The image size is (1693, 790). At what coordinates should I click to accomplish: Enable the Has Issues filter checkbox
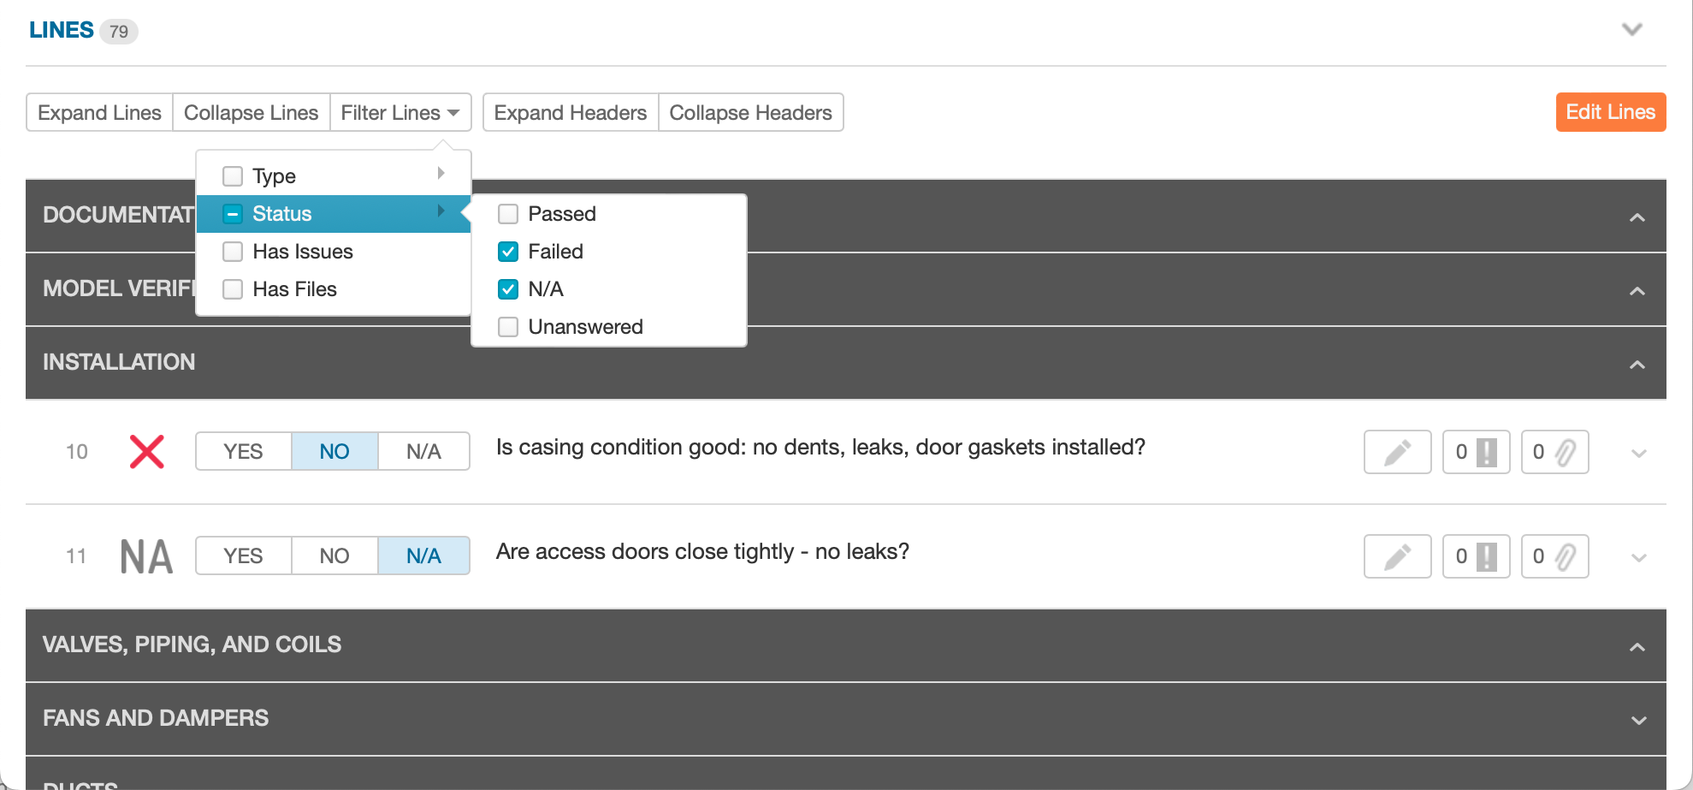click(233, 252)
